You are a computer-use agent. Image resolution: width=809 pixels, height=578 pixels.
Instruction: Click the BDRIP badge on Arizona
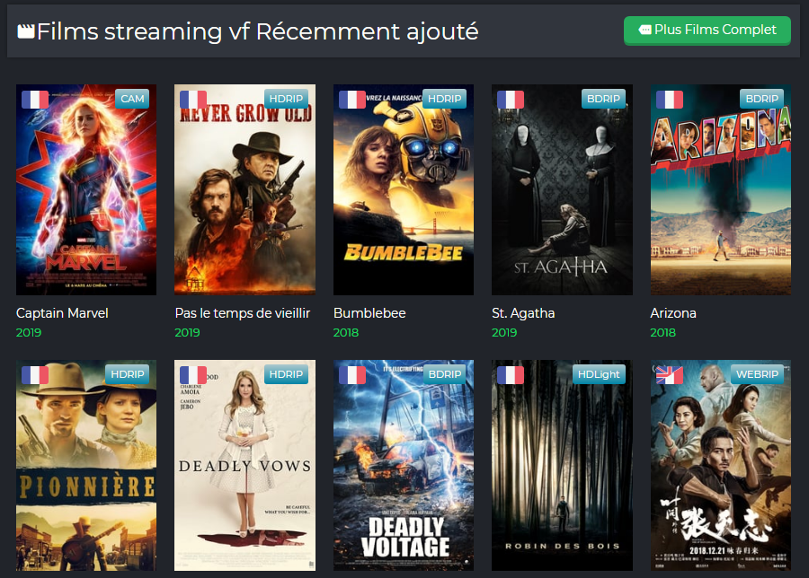point(761,99)
